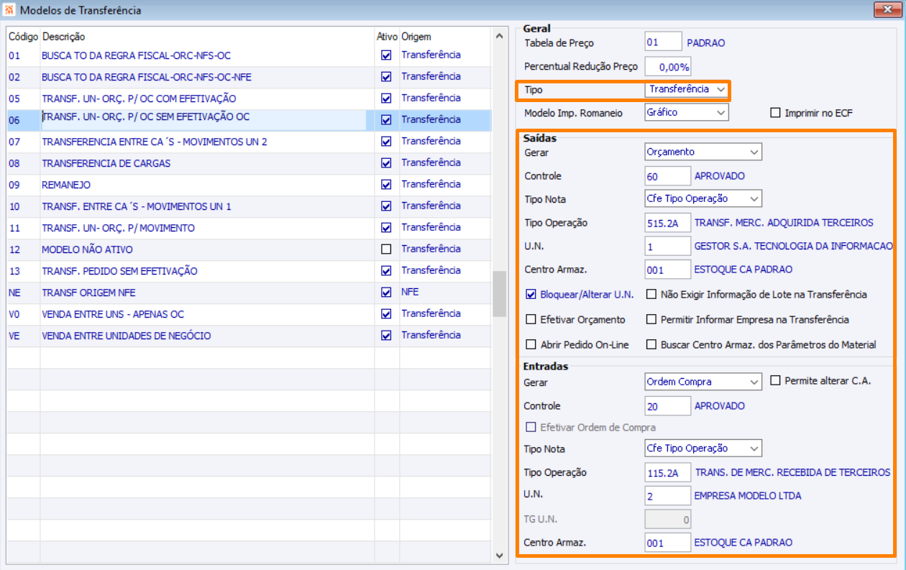
Task: Toggle Ativo checkbox for model 01
Action: coord(387,55)
